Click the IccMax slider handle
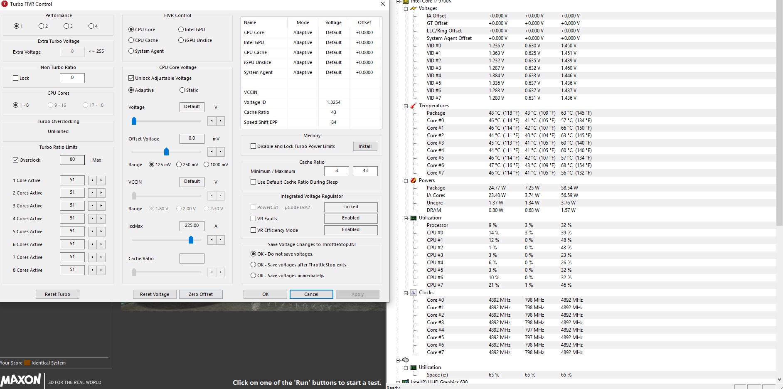 coord(191,240)
